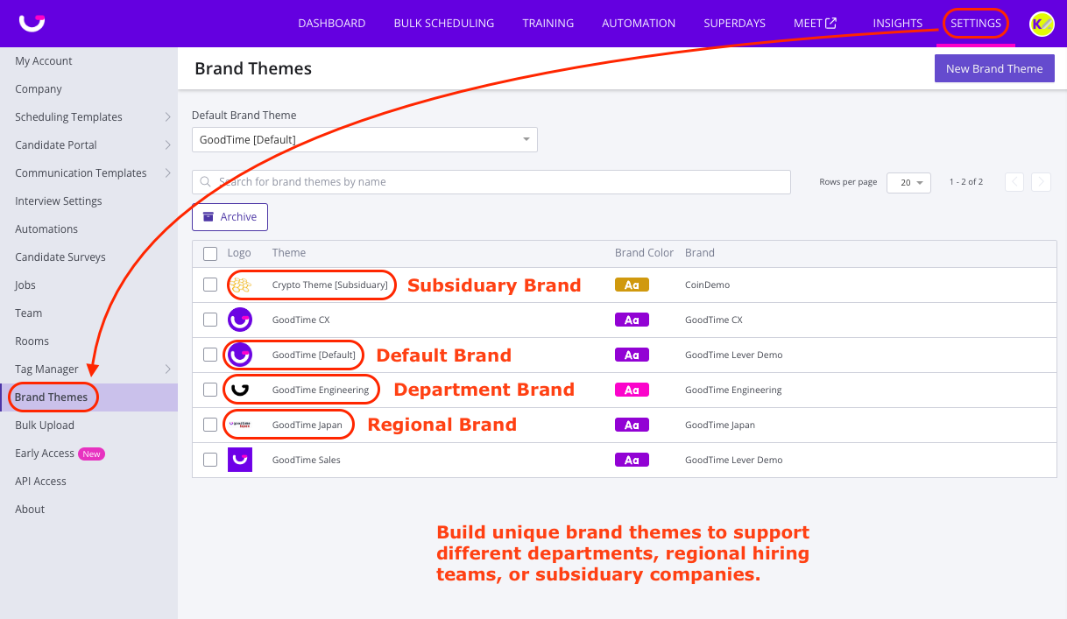Change rows per page dropdown
The height and width of the screenshot is (619, 1067).
(x=908, y=182)
